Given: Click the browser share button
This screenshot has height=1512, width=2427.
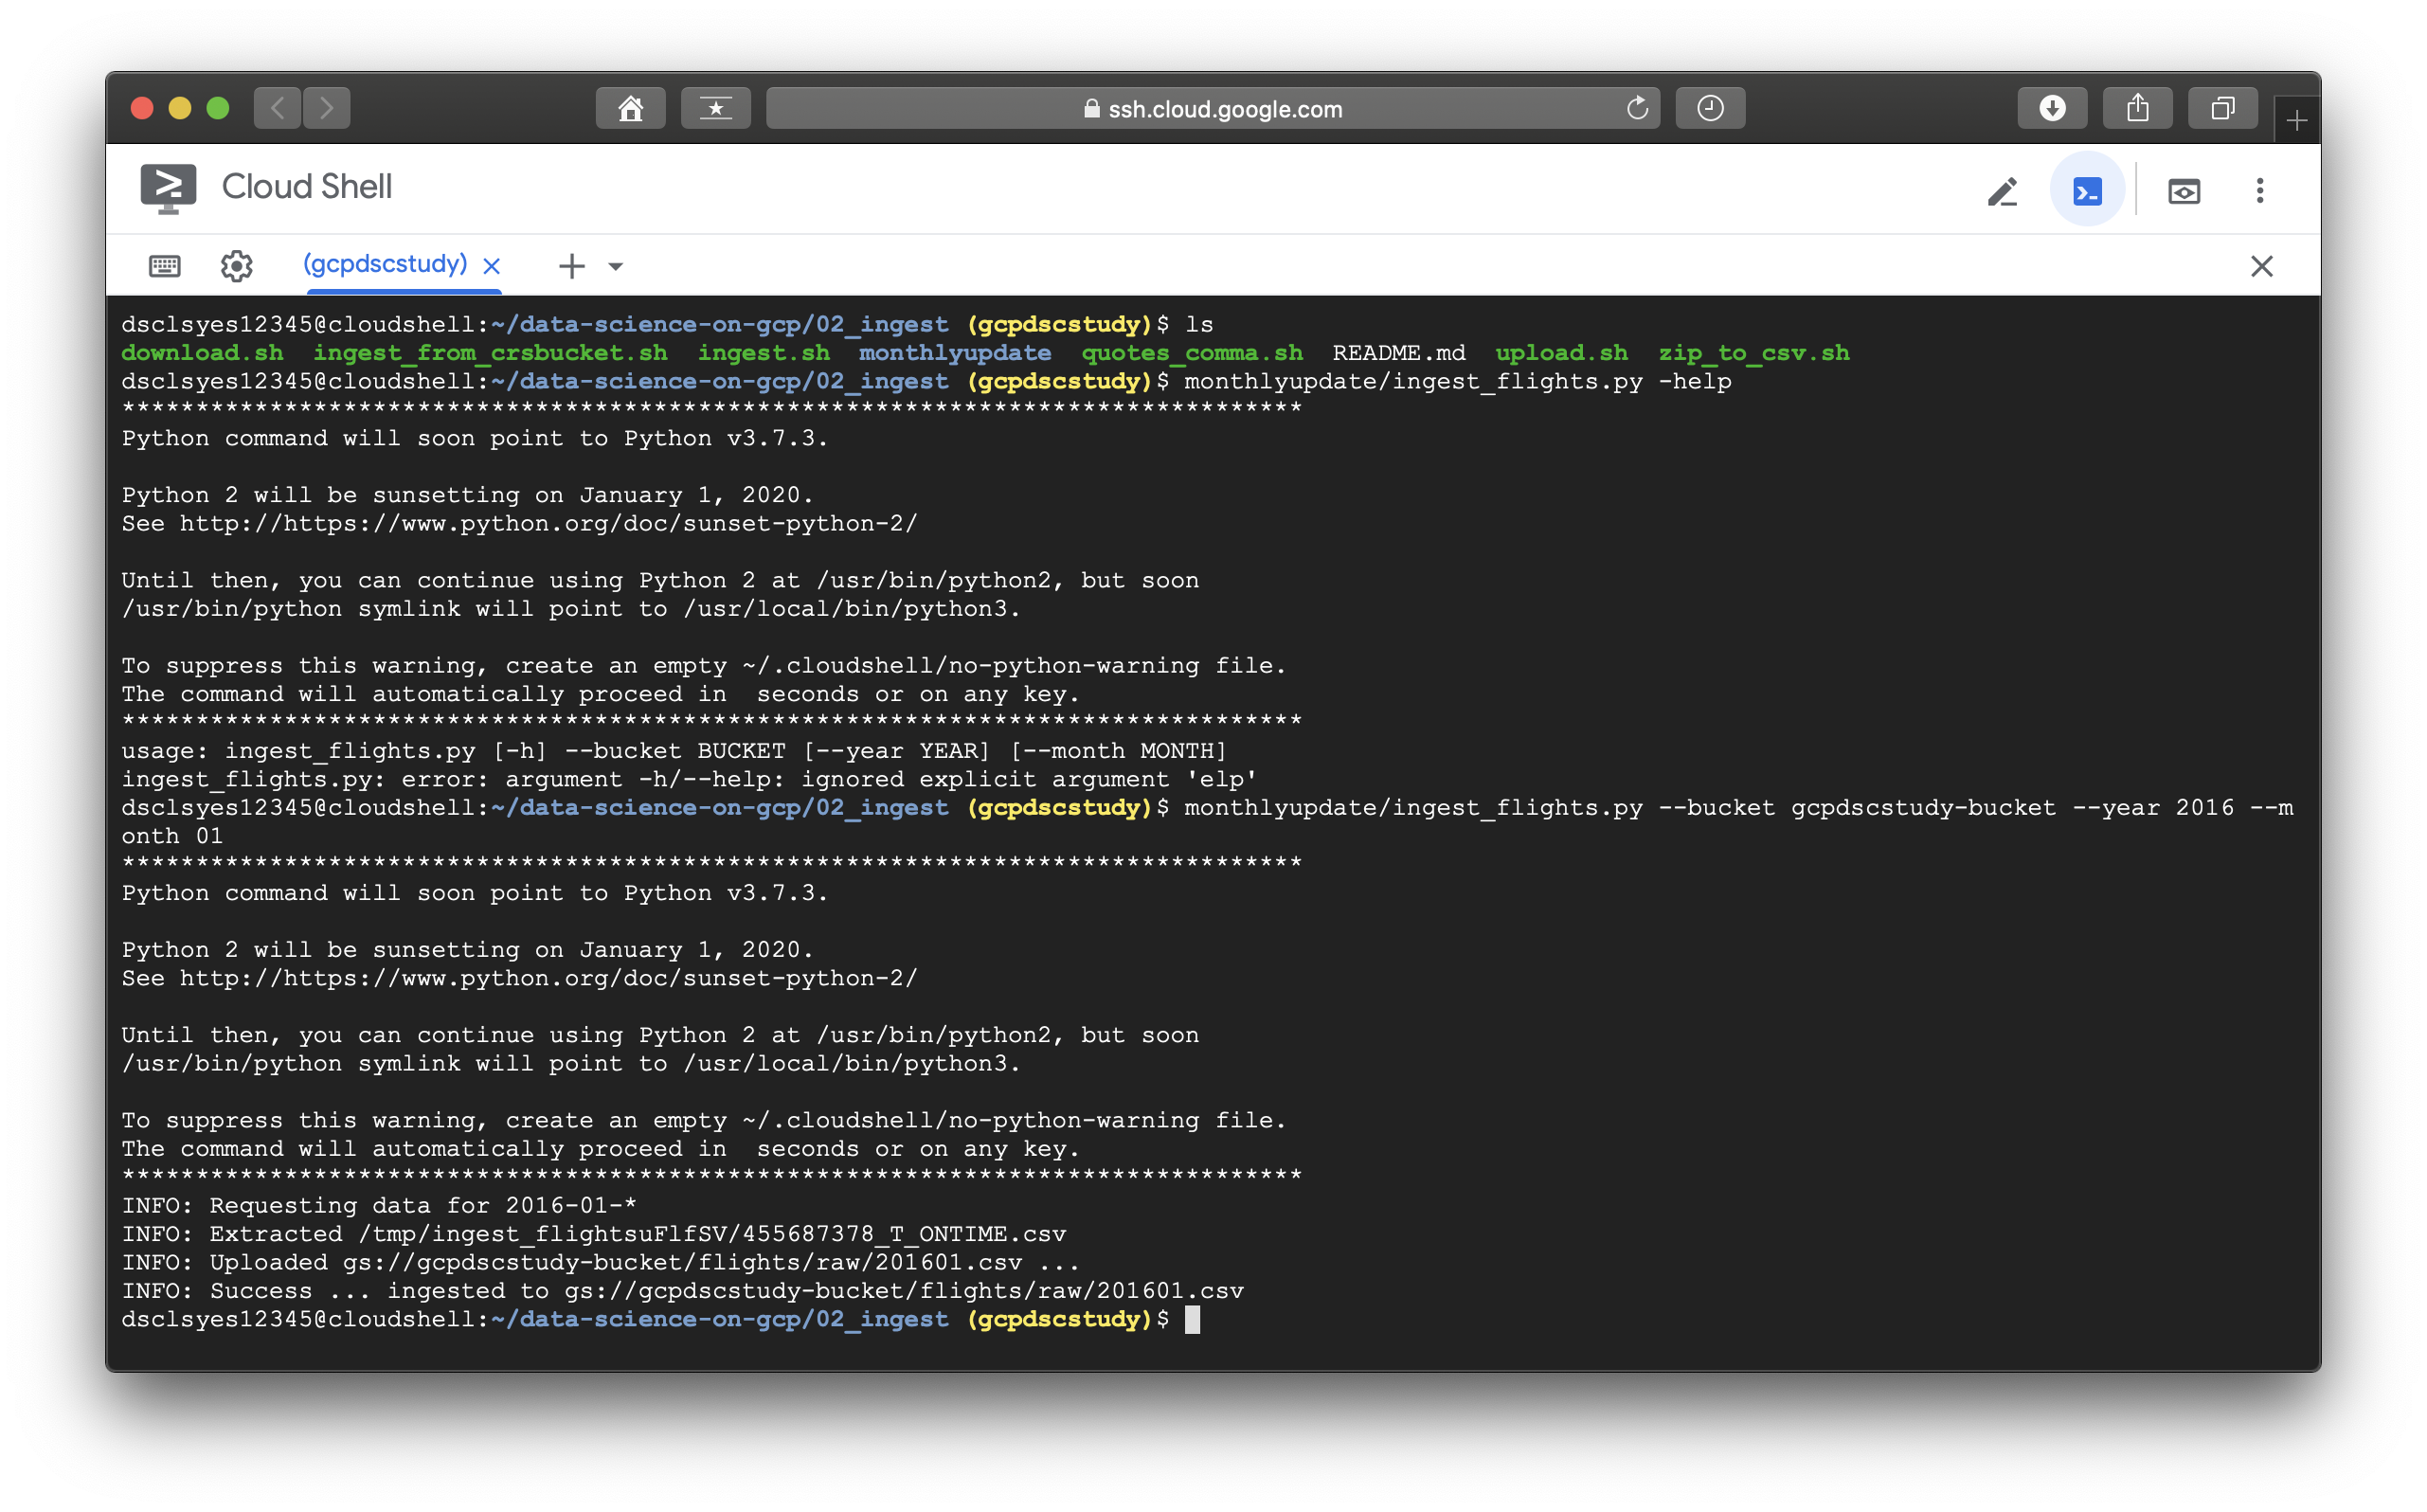Looking at the screenshot, I should (x=2137, y=108).
